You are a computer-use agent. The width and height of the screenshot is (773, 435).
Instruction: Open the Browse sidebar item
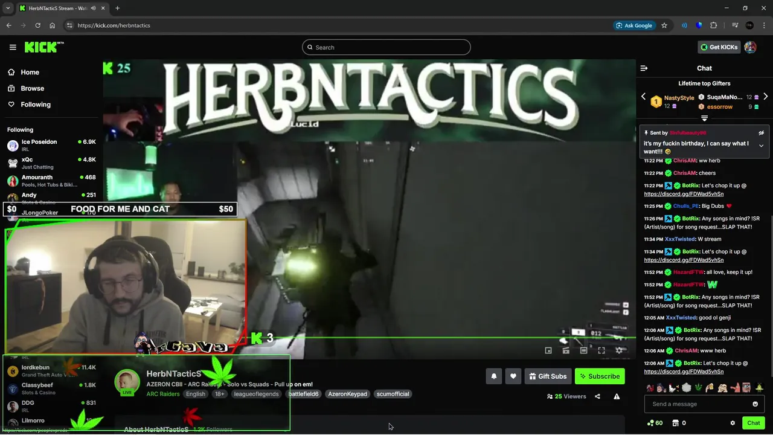coord(32,88)
